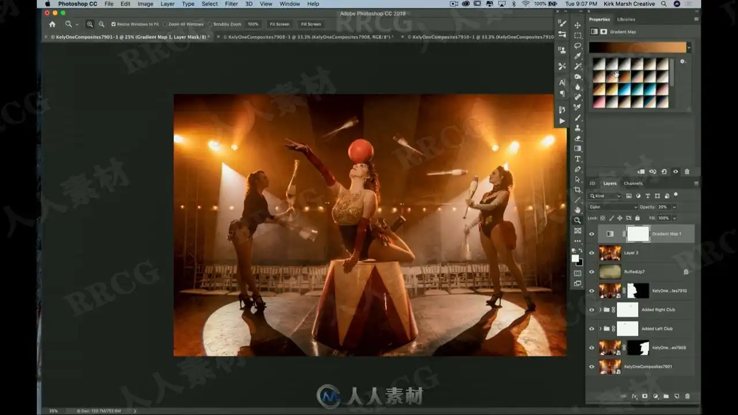
Task: Open gradient preset gear menu
Action: click(683, 61)
